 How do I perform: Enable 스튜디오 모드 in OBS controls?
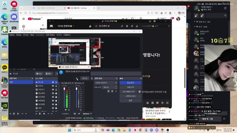tap(130, 96)
